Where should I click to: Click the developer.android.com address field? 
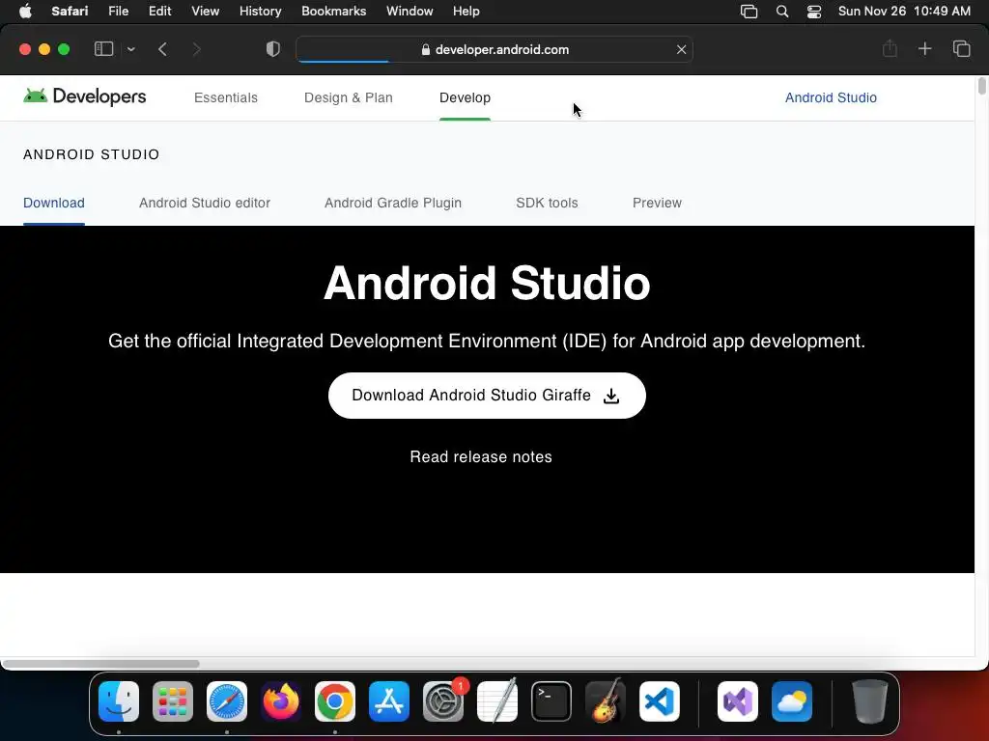pyautogui.click(x=494, y=50)
